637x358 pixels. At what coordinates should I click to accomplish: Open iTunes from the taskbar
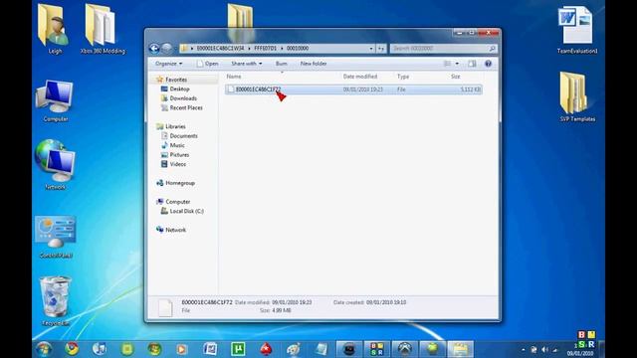click(100, 349)
